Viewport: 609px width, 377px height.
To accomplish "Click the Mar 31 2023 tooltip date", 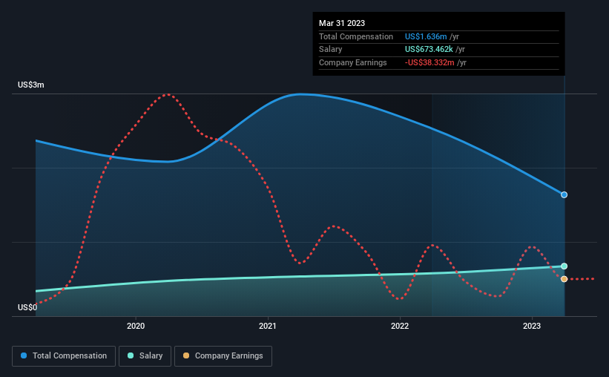I will click(x=342, y=23).
